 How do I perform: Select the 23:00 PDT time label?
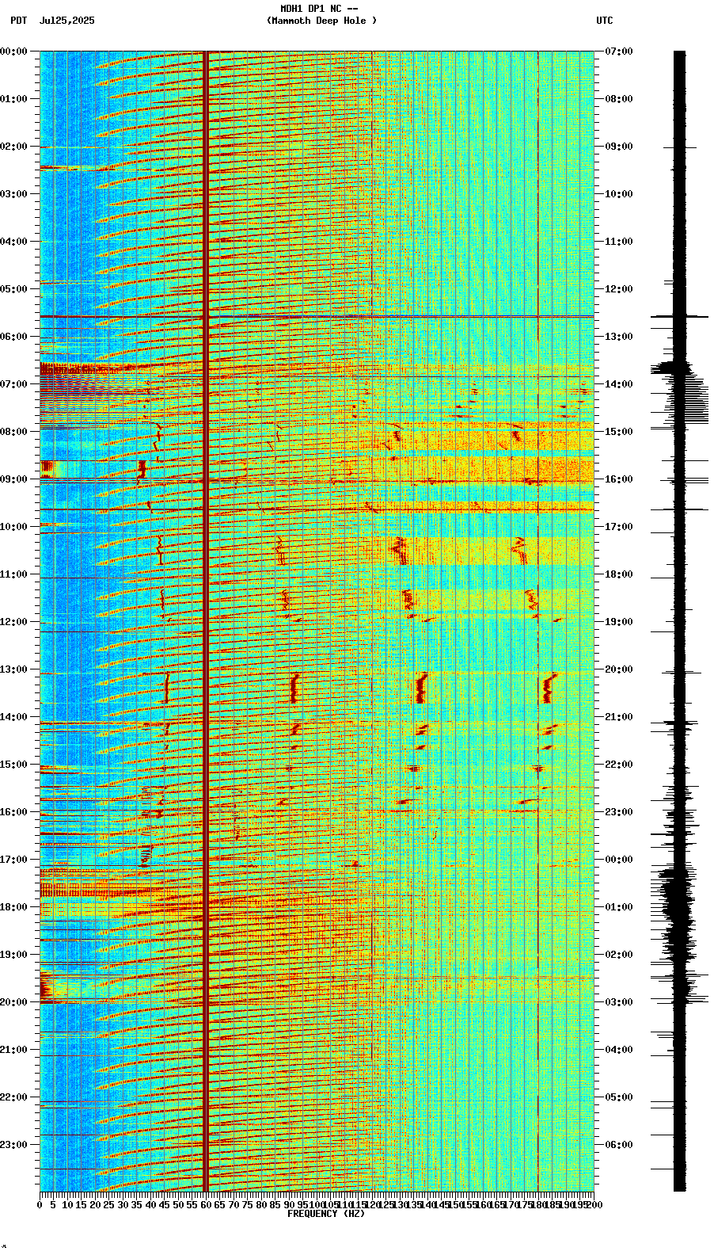[x=13, y=1145]
